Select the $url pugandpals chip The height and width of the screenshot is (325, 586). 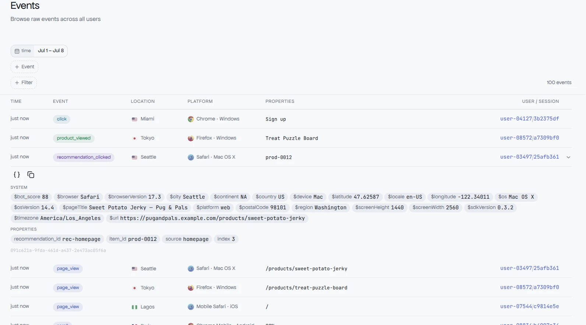coord(207,218)
